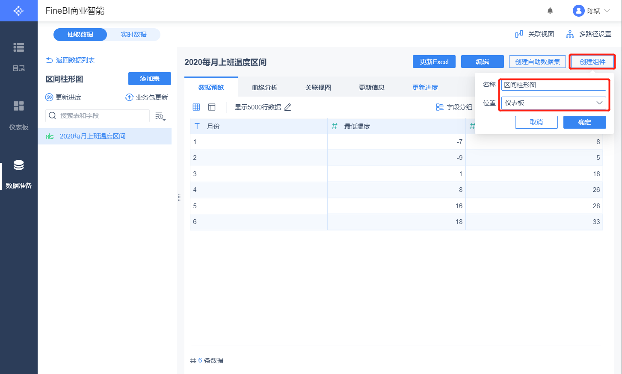Viewport: 622px width, 374px height.
Task: Click the 创建自助数据集 button
Action: pos(537,62)
